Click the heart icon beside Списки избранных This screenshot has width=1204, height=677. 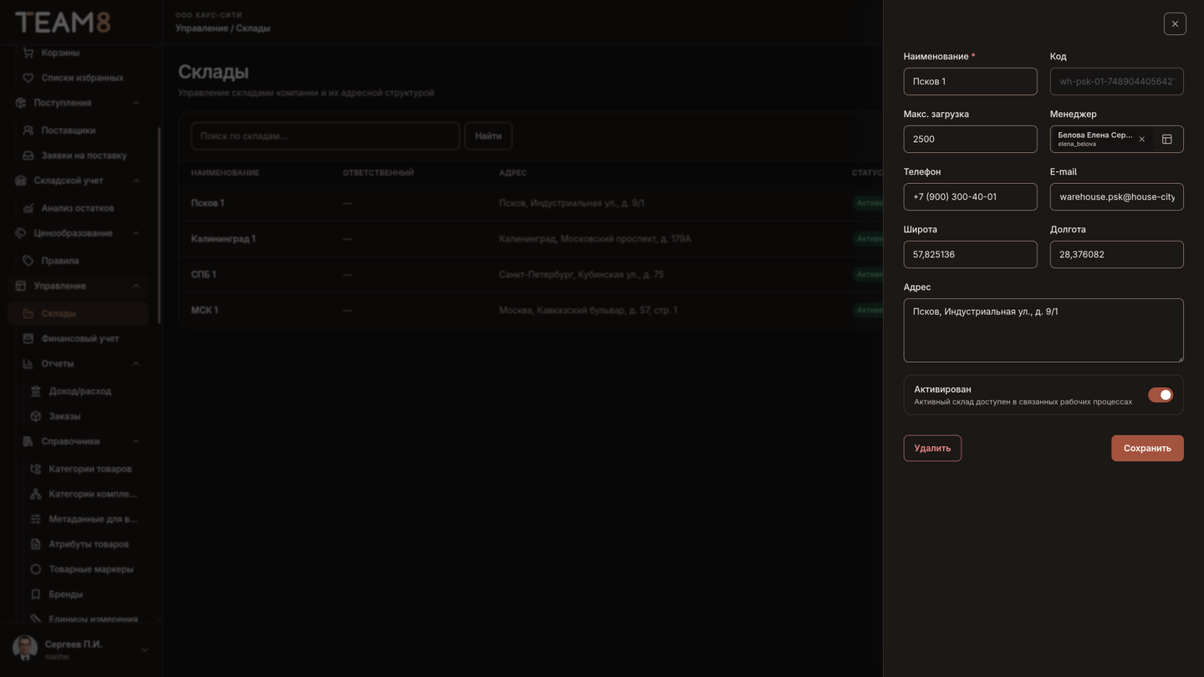pyautogui.click(x=28, y=78)
